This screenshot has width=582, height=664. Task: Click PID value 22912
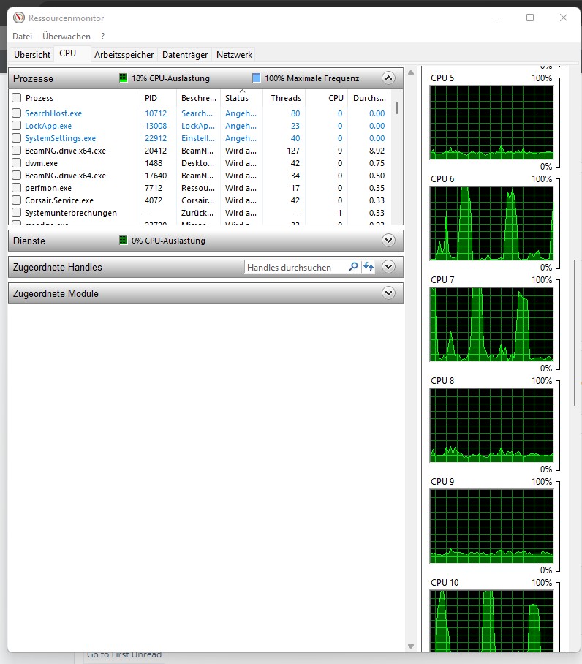[x=156, y=138]
